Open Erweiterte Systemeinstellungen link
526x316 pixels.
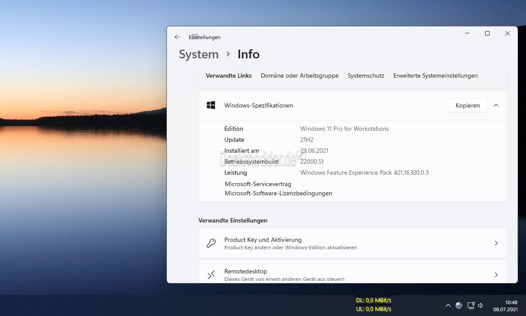point(436,76)
